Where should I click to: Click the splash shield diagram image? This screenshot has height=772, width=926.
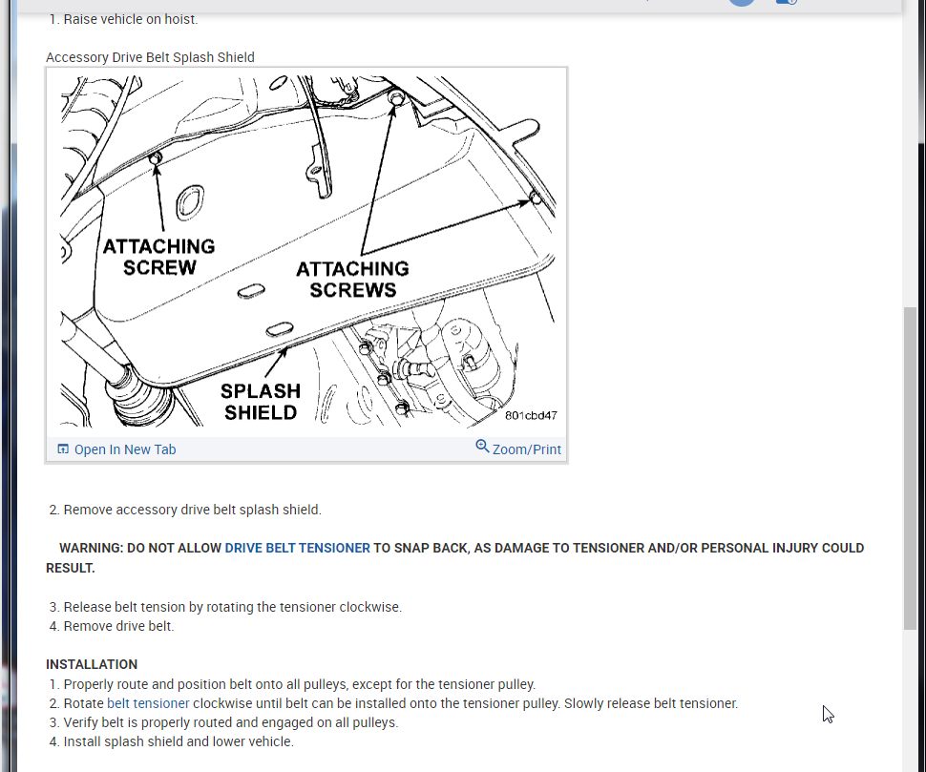(307, 251)
